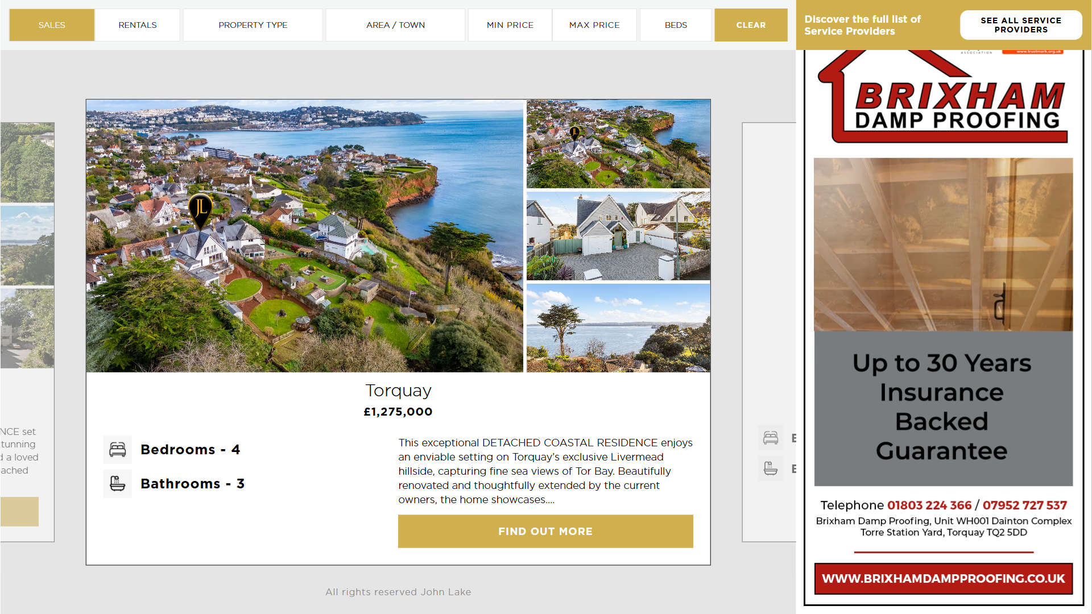Viewport: 1092px width, 614px height.
Task: Click the bed icon on the next property card
Action: (x=771, y=438)
